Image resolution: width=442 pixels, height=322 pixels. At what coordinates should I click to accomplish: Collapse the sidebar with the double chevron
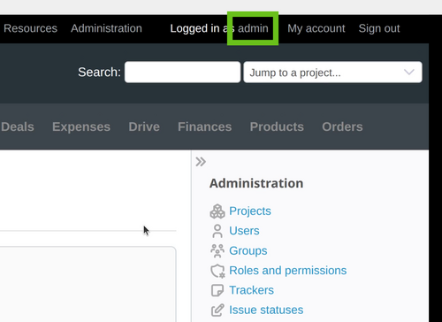[x=201, y=162]
